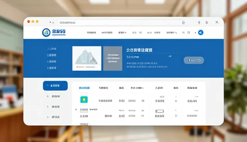This screenshot has height=142, width=247.
Task: Select the bottom item in the left sidebar
Action: tap(54, 117)
